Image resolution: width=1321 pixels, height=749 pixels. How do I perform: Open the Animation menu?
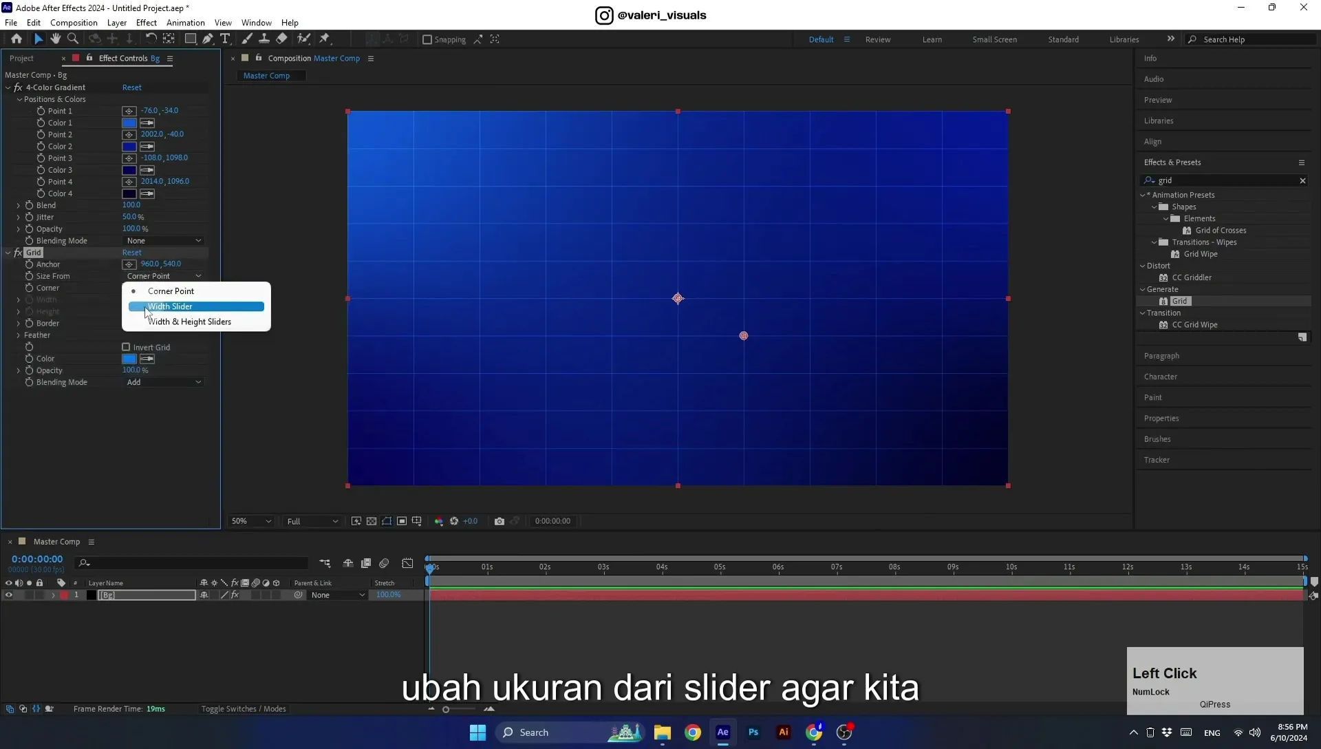185,23
